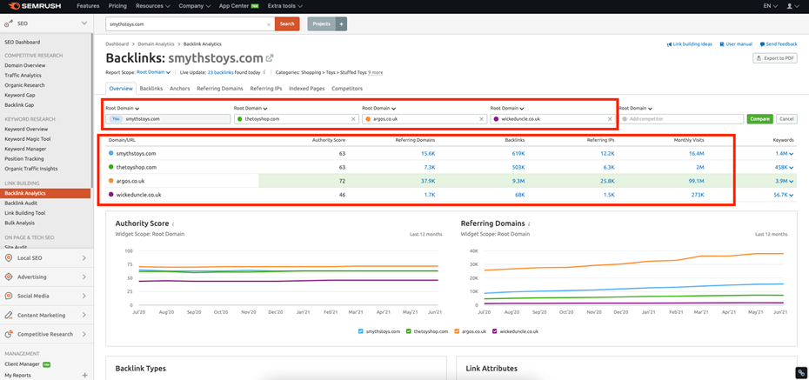This screenshot has width=809, height=380.
Task: Open the Report Scope Root Domain dropdown
Action: pyautogui.click(x=153, y=73)
